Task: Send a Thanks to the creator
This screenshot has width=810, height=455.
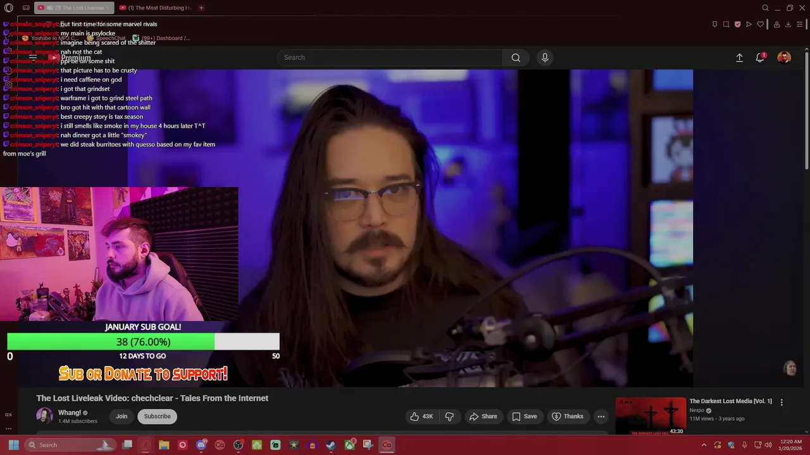Action: click(x=568, y=416)
